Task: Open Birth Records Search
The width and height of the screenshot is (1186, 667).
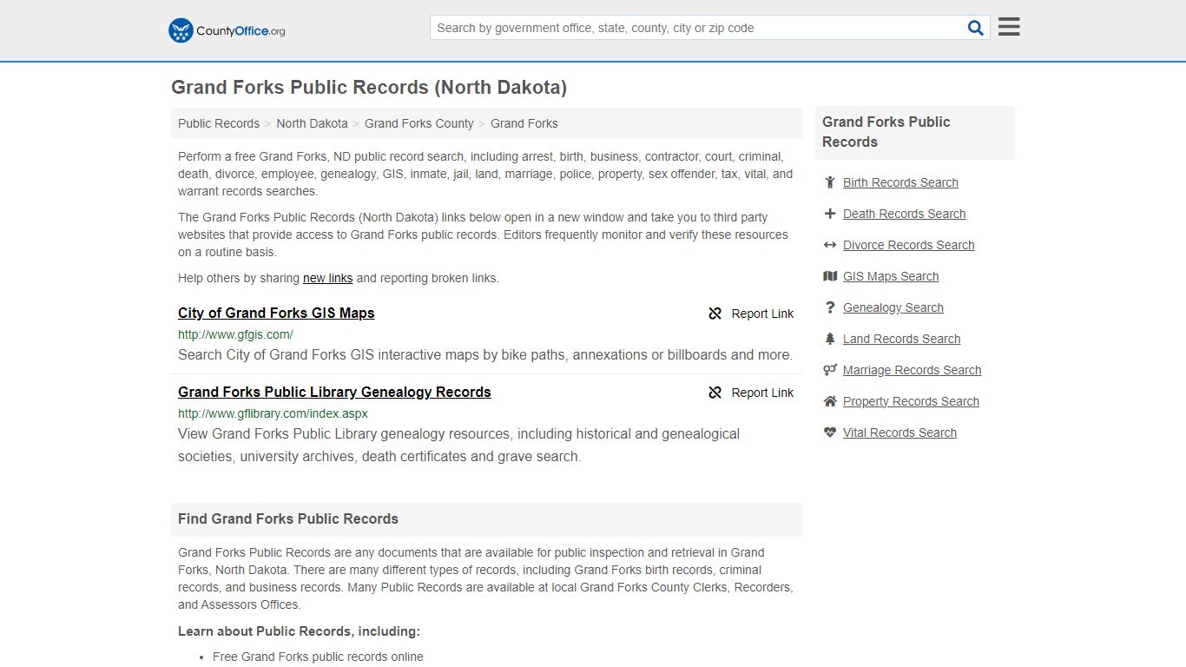Action: 900,182
